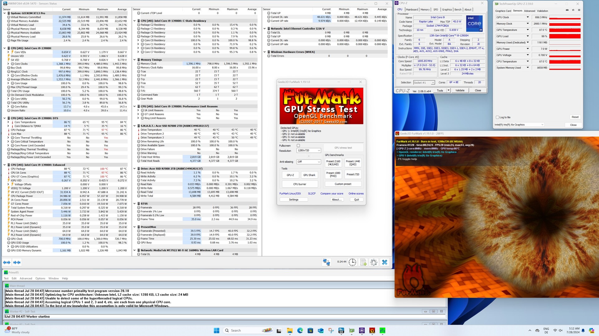Open FurMark Online scores link
Image resolution: width=599 pixels, height=336 pixels.
click(x=356, y=194)
